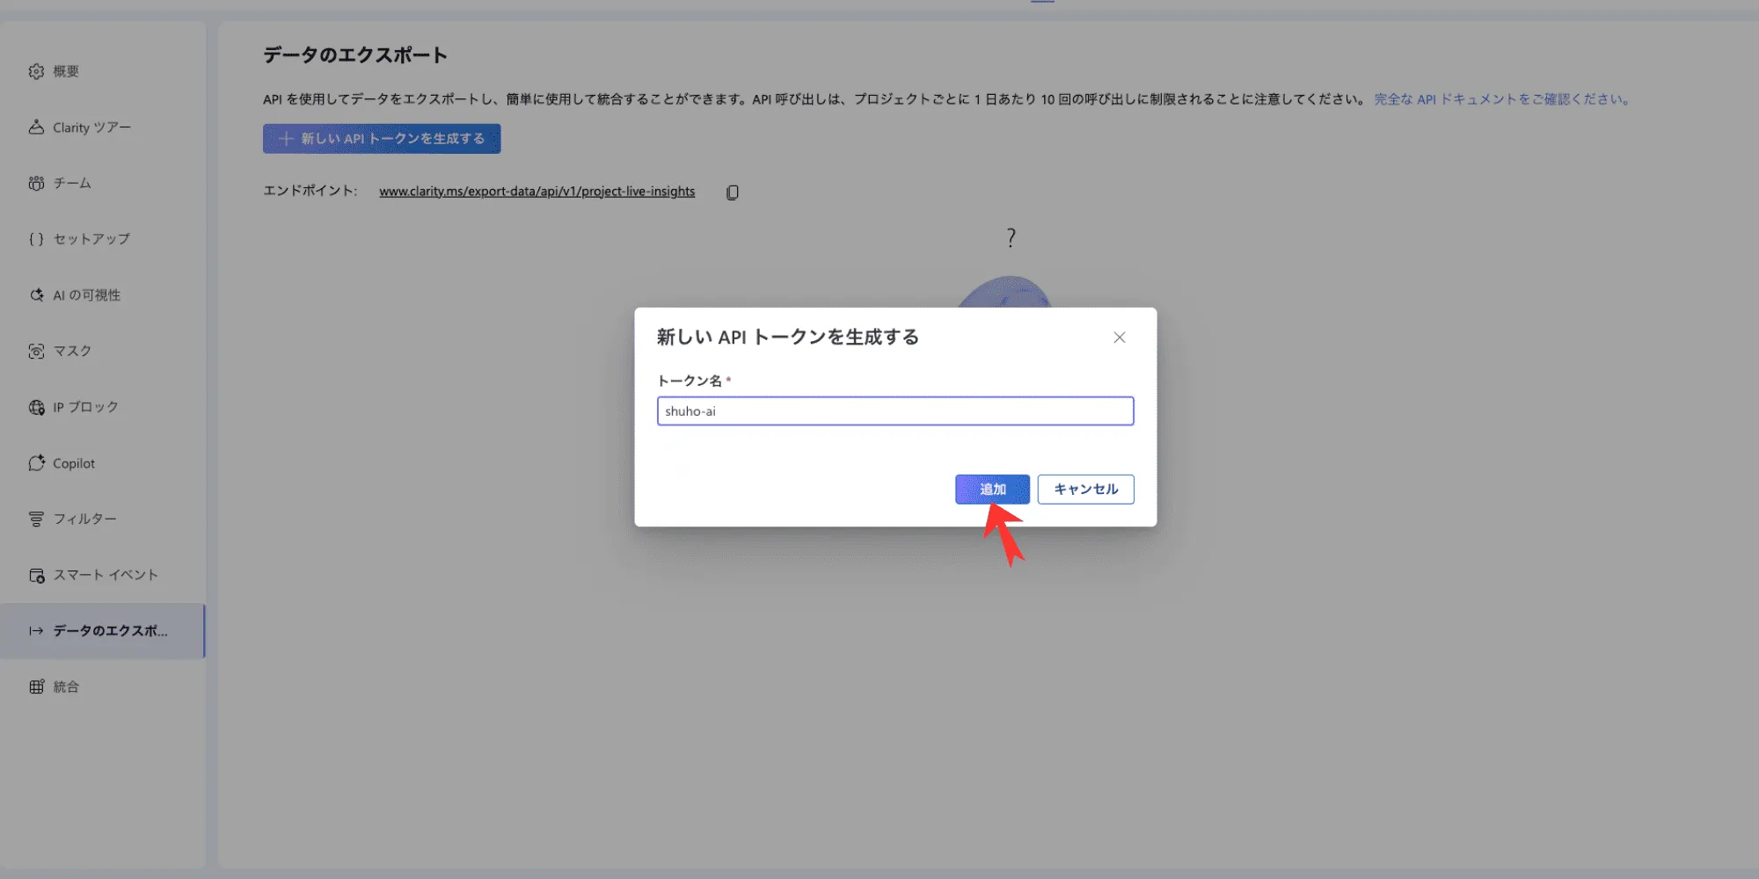
Task: Open the IP ブロック page
Action: click(x=85, y=407)
